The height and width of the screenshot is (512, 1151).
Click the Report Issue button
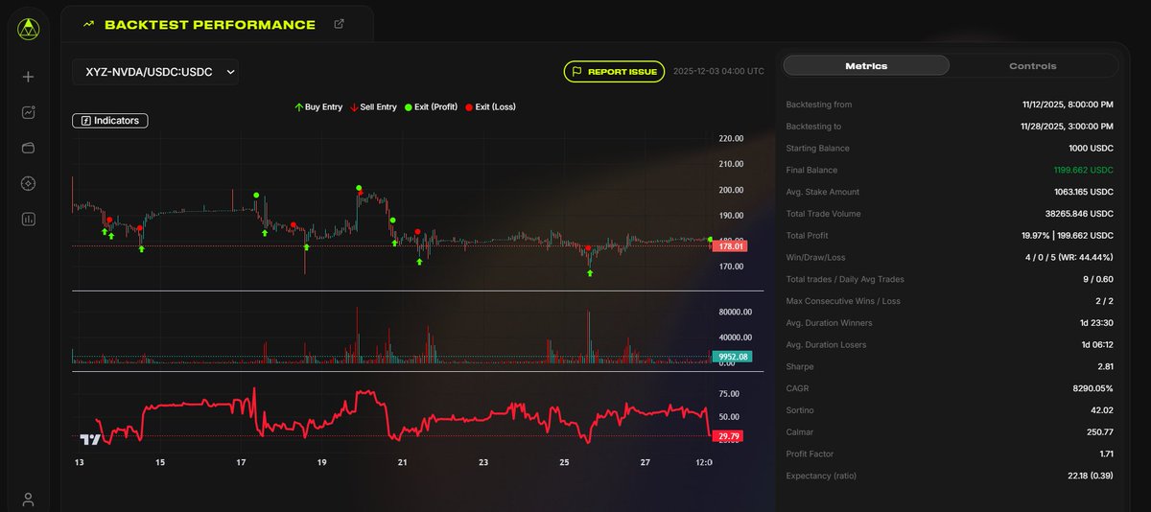tap(614, 71)
